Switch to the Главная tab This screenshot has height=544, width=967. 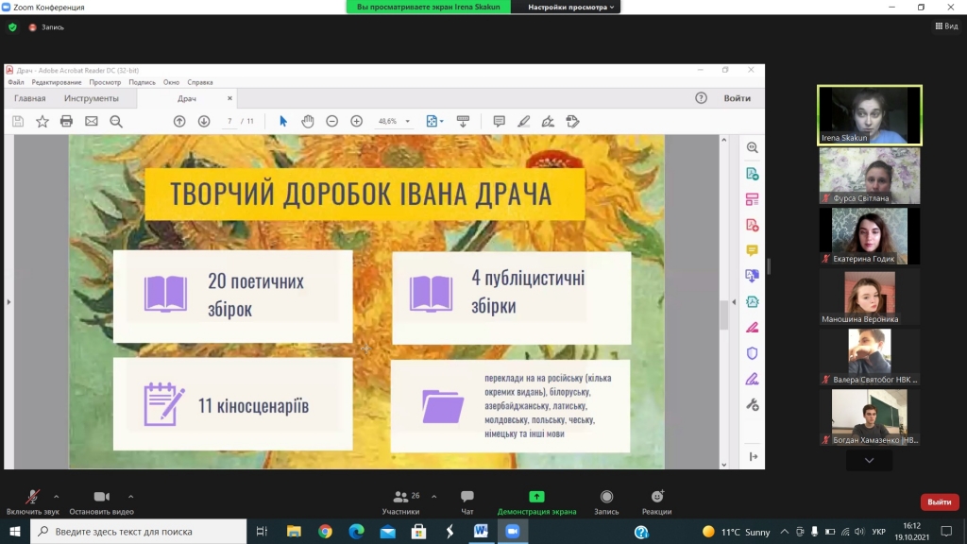tap(29, 98)
